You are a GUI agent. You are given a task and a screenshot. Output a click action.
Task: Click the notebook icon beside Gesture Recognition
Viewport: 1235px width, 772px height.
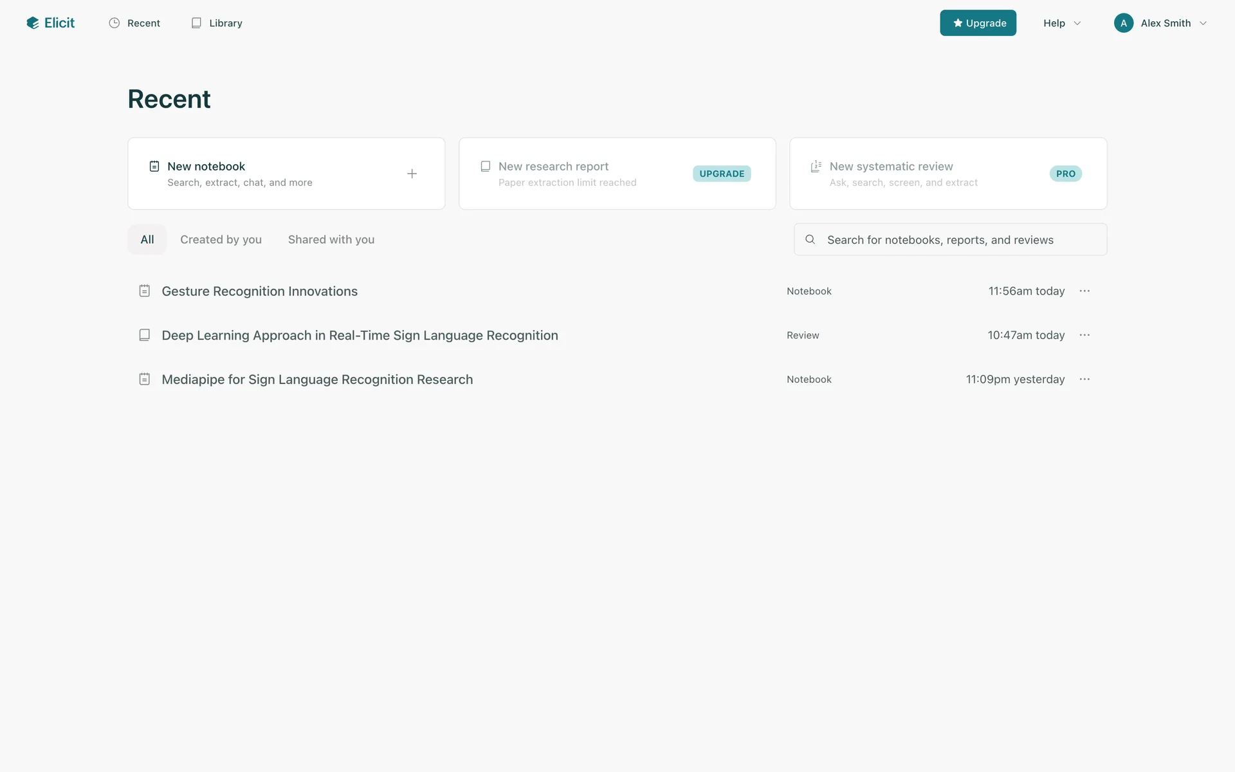[x=145, y=291]
